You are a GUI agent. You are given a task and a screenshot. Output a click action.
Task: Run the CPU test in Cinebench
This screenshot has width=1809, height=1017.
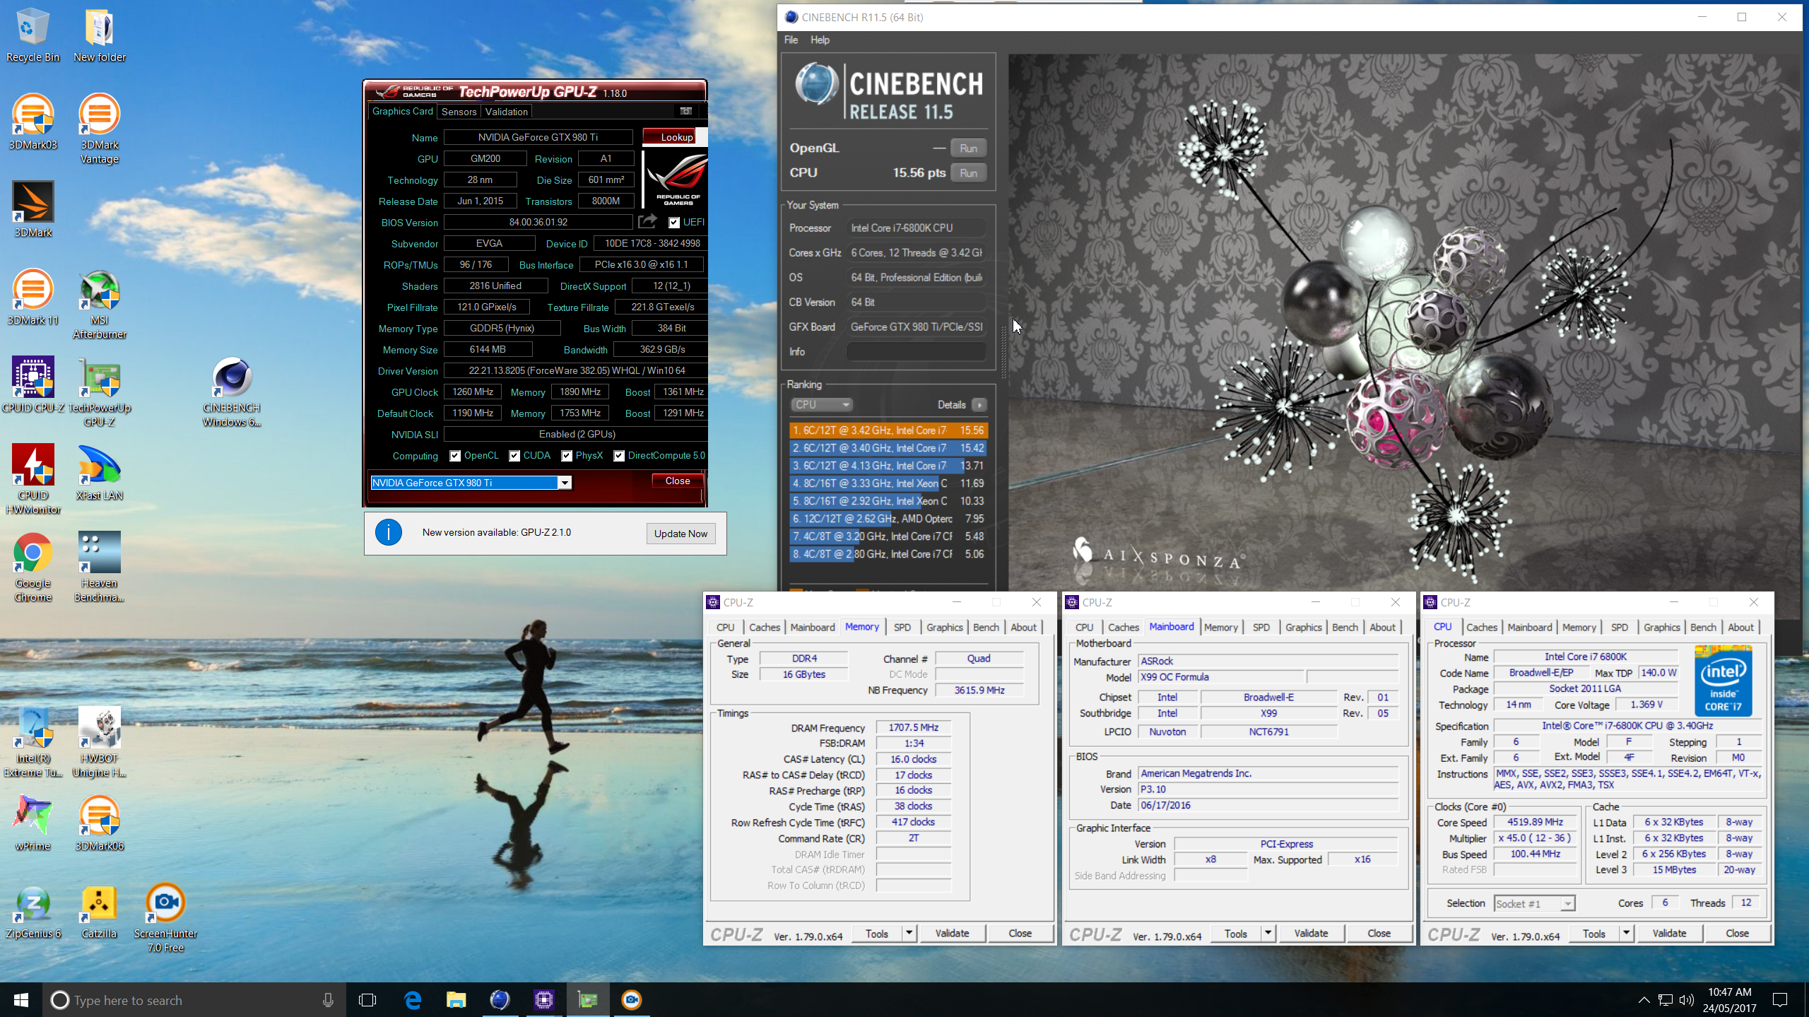click(968, 173)
